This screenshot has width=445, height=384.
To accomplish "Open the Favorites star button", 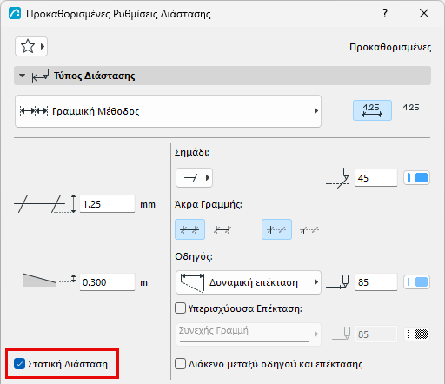I will 31,46.
